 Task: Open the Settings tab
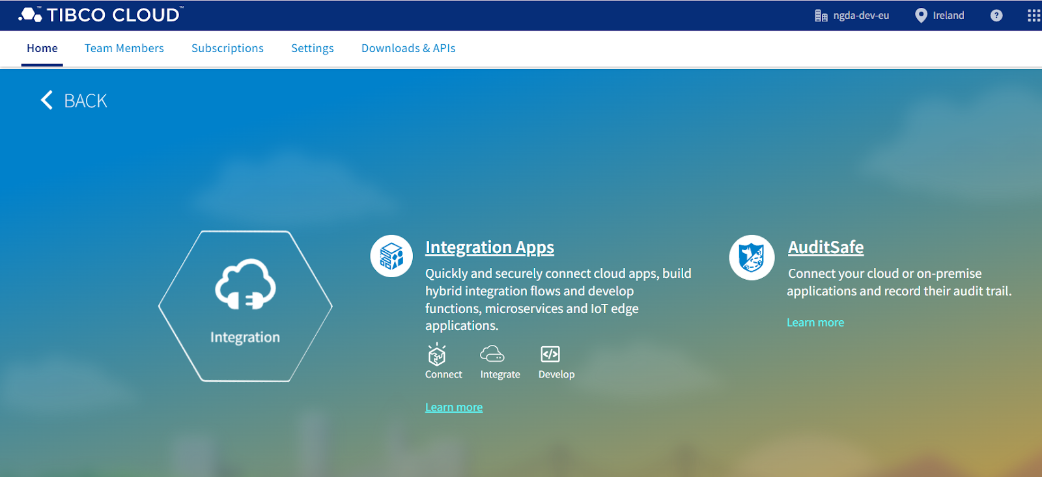click(x=313, y=48)
